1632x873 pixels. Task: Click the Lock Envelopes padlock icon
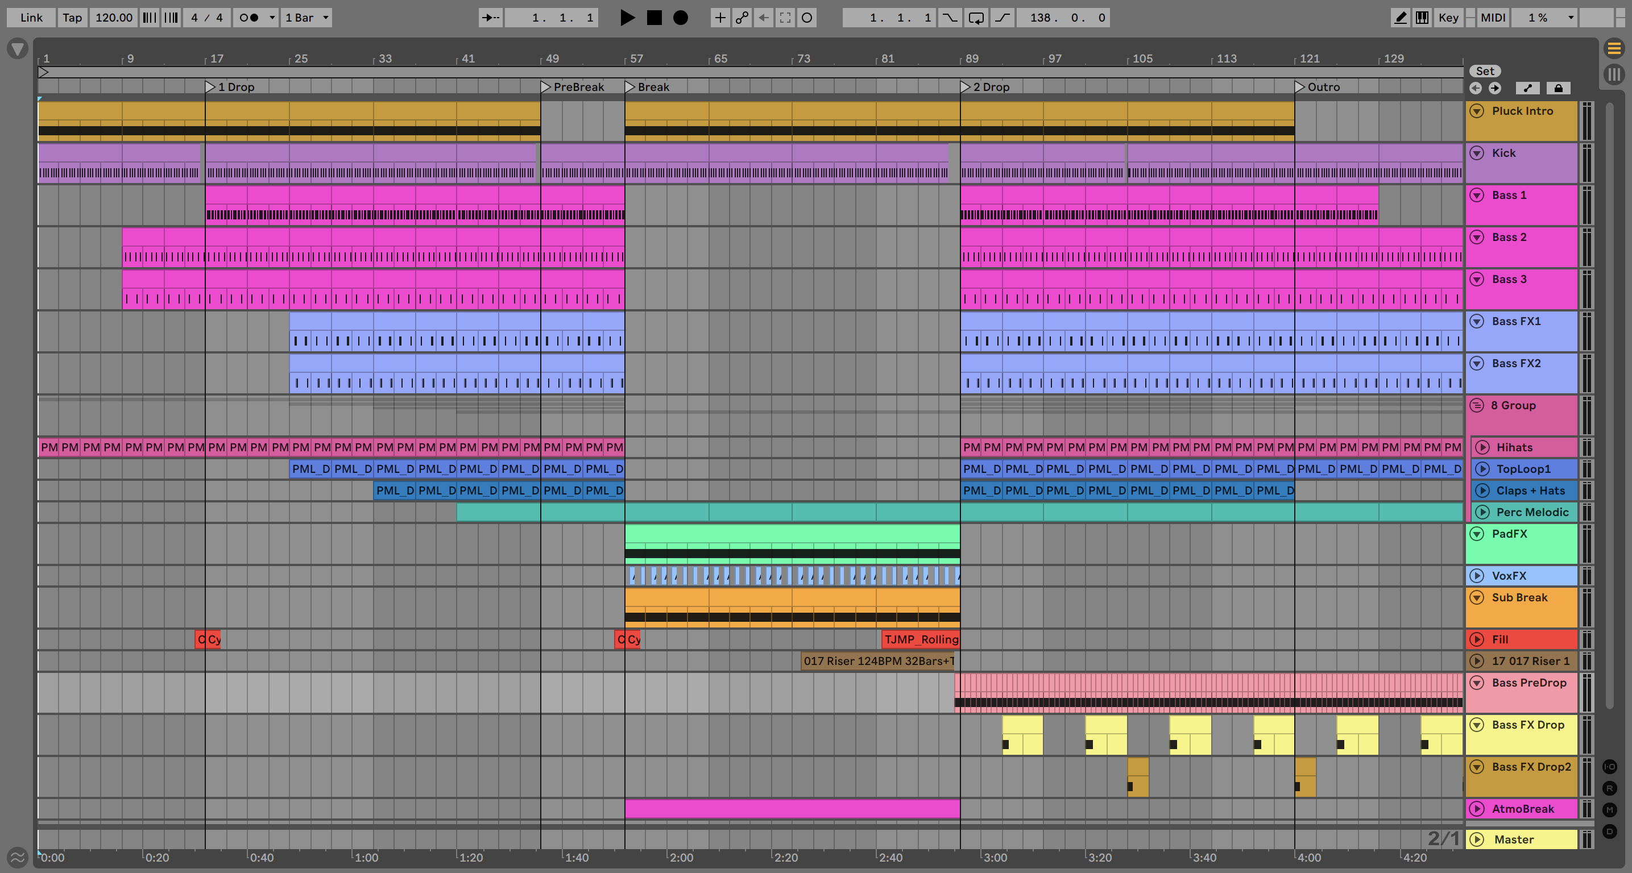1558,88
